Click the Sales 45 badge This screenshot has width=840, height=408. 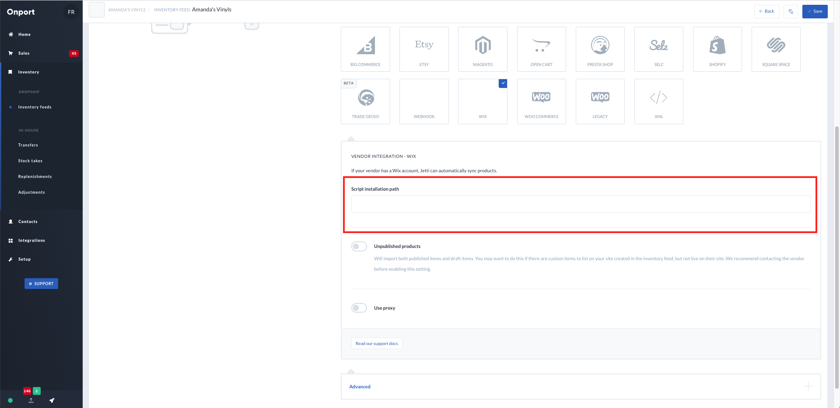pos(74,53)
